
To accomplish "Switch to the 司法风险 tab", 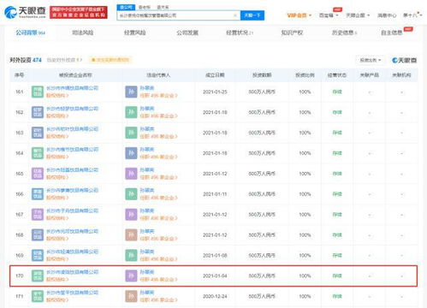I will pyautogui.click(x=83, y=33).
